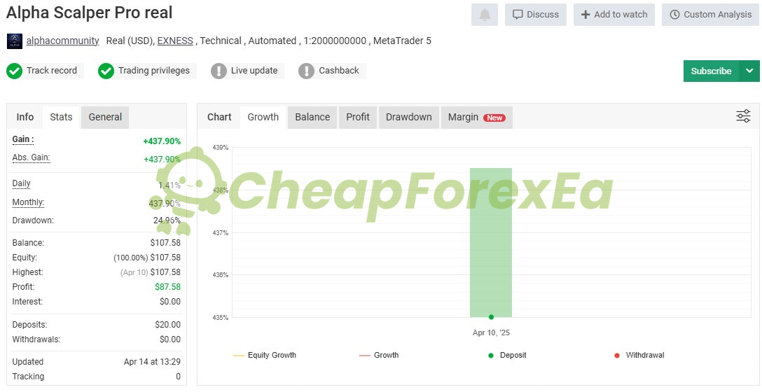762x392 pixels.
Task: Click the Cashback label
Action: (x=339, y=71)
